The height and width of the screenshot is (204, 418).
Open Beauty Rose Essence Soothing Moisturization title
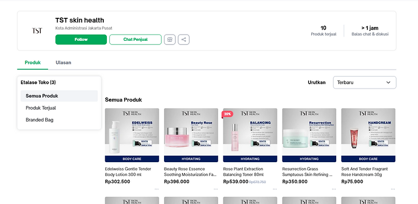191,172
